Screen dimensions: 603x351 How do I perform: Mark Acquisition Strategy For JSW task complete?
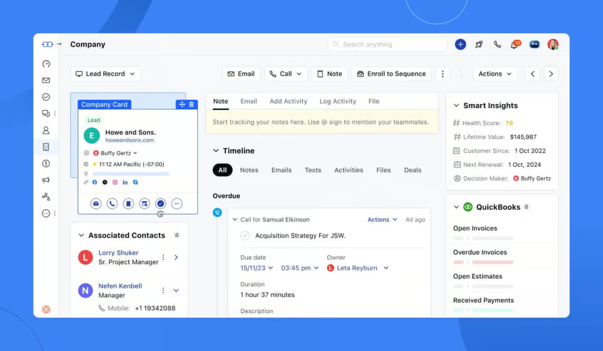click(x=245, y=236)
